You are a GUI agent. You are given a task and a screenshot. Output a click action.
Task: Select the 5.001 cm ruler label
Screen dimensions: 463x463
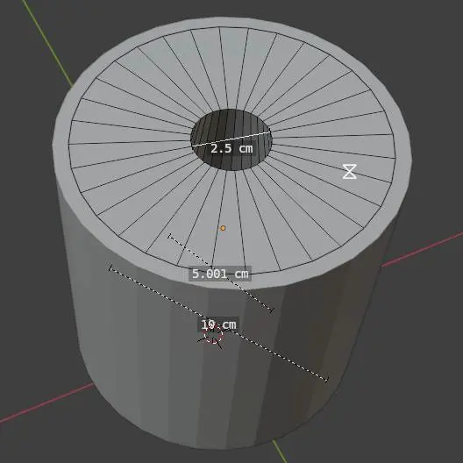coord(220,274)
